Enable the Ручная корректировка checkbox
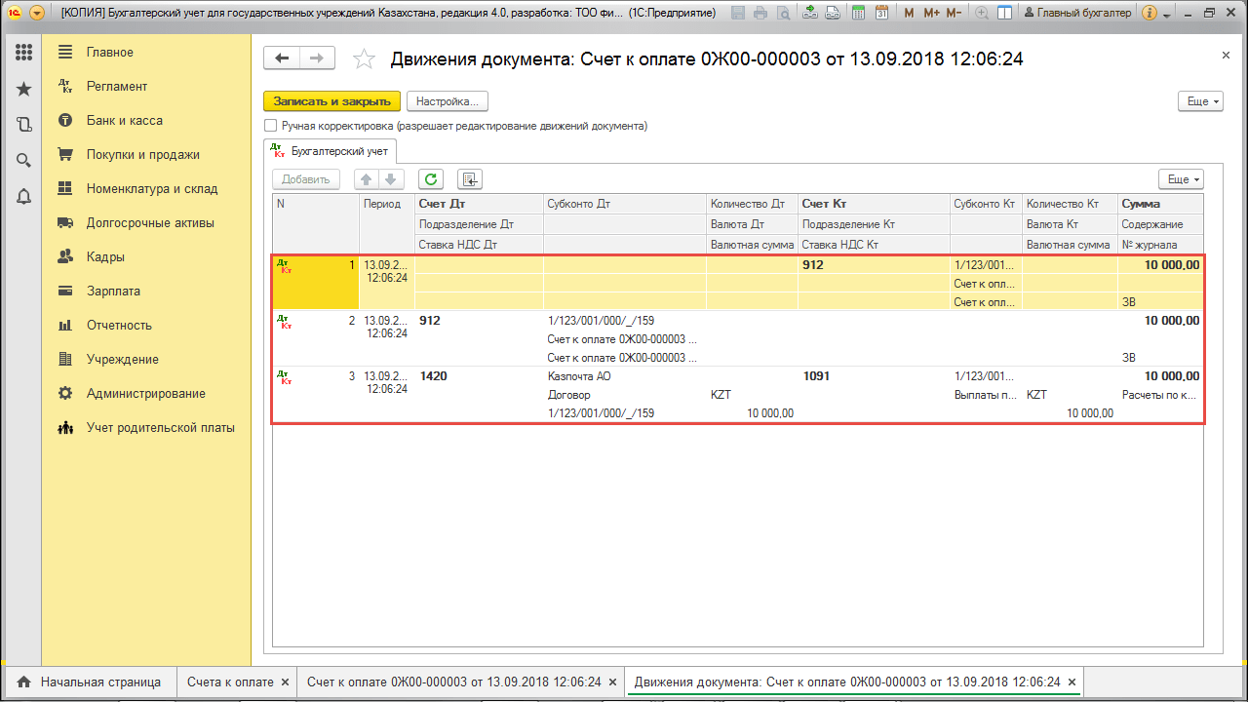This screenshot has width=1248, height=702. [270, 125]
